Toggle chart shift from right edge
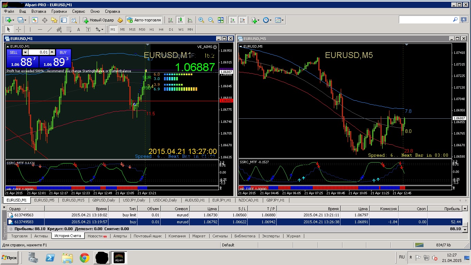 (x=242, y=20)
